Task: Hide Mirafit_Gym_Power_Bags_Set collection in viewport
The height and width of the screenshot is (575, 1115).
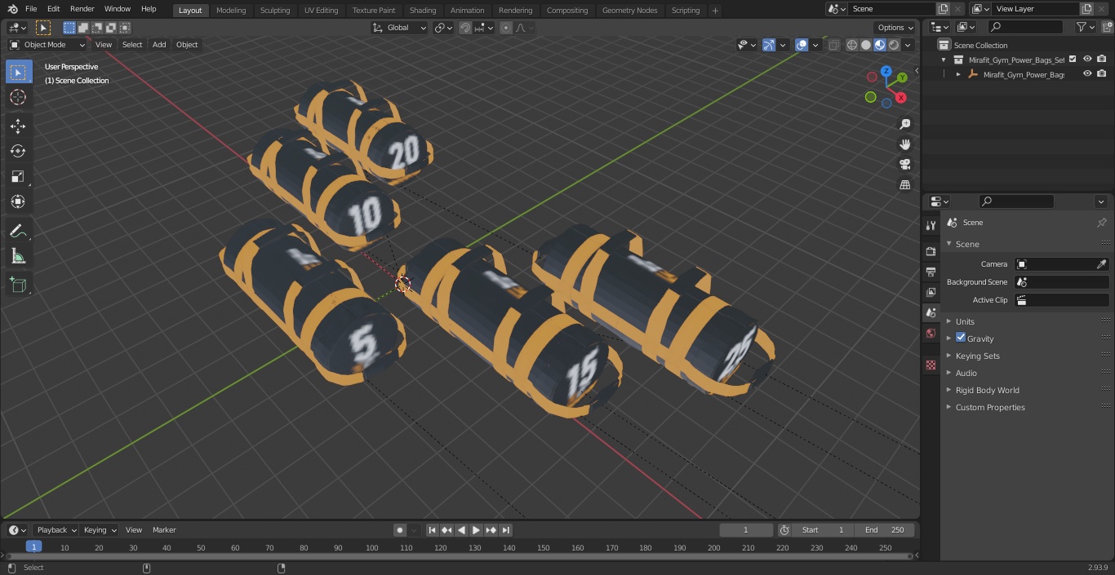Action: click(x=1087, y=59)
